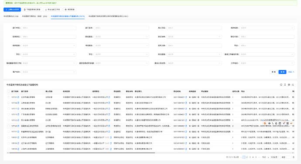Copy 职位代码 value in 四川省通信管理局 row

186,120
